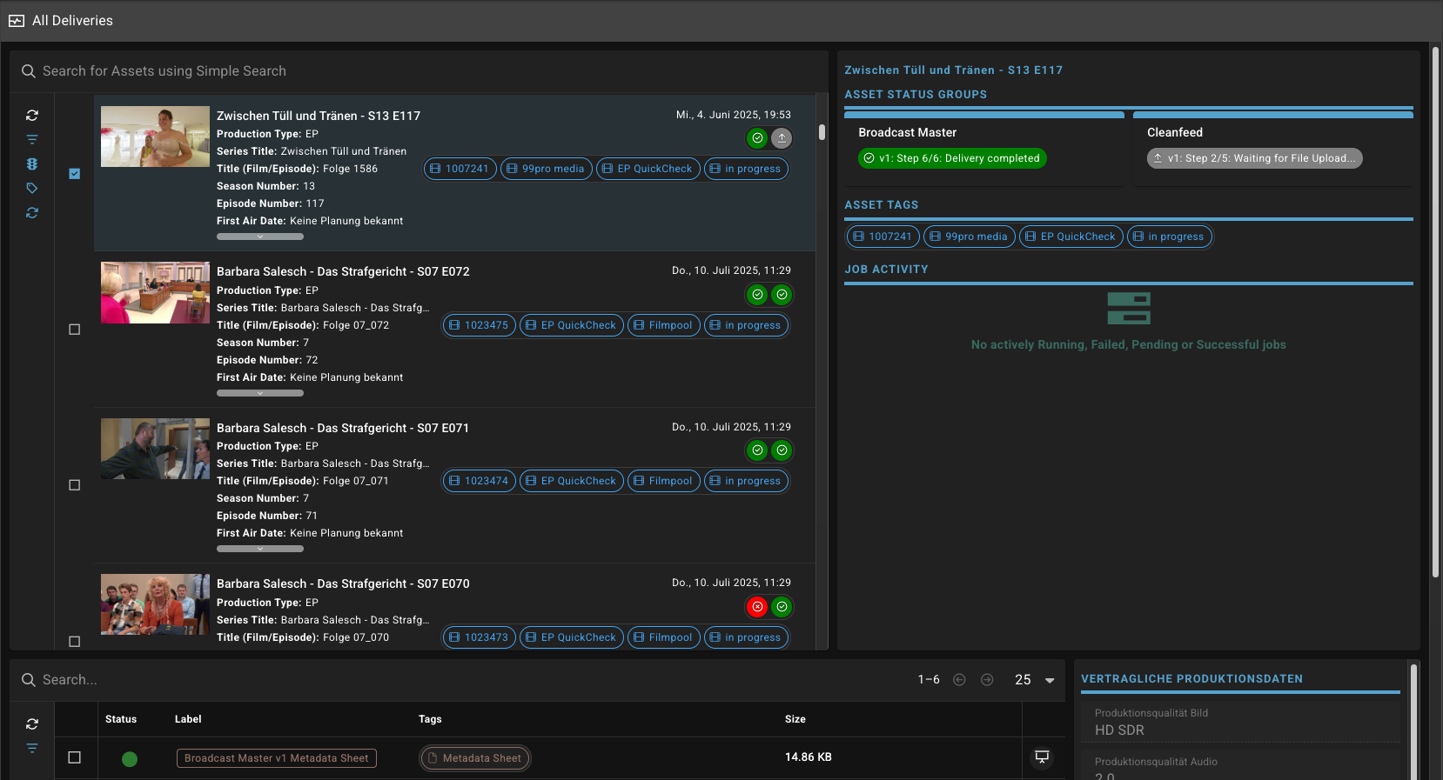Viewport: 1443px width, 780px height.
Task: Go to the next page of files
Action: (x=987, y=680)
